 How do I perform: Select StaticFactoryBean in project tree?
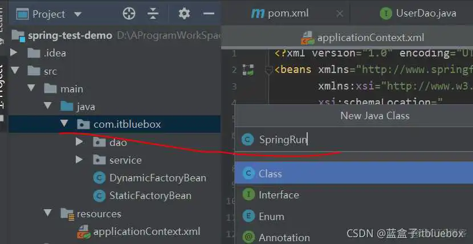150,196
